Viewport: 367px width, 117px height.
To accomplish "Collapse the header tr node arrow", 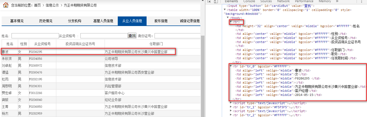I will (231, 22).
